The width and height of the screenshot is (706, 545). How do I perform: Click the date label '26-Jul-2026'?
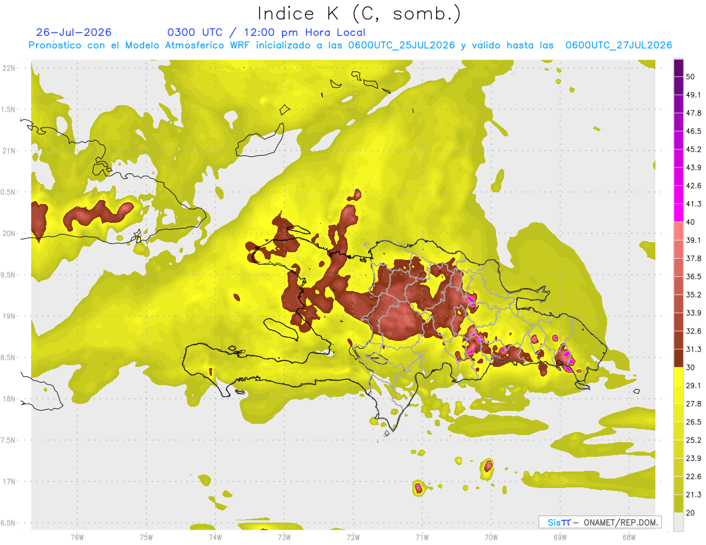tap(74, 32)
